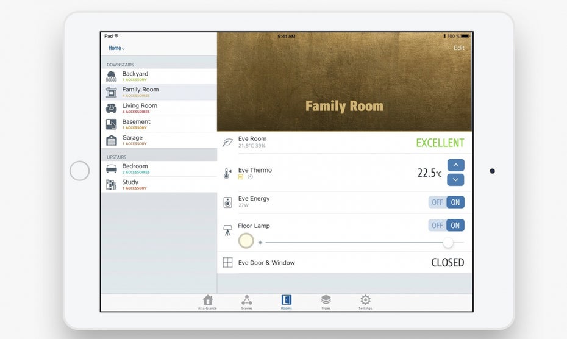Select Family Room in sidebar

(159, 92)
